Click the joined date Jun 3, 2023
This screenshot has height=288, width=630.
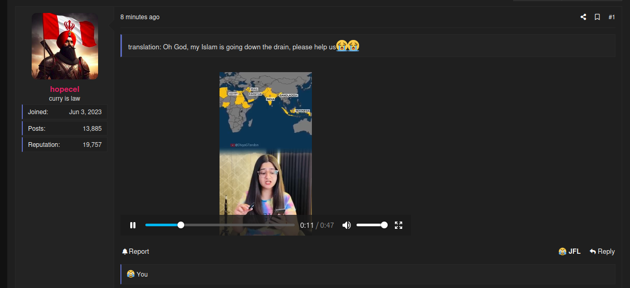[85, 112]
